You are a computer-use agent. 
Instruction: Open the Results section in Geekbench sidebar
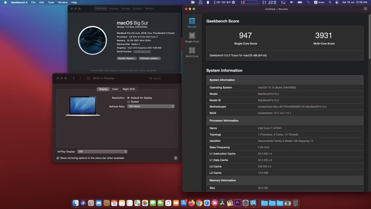[192, 23]
